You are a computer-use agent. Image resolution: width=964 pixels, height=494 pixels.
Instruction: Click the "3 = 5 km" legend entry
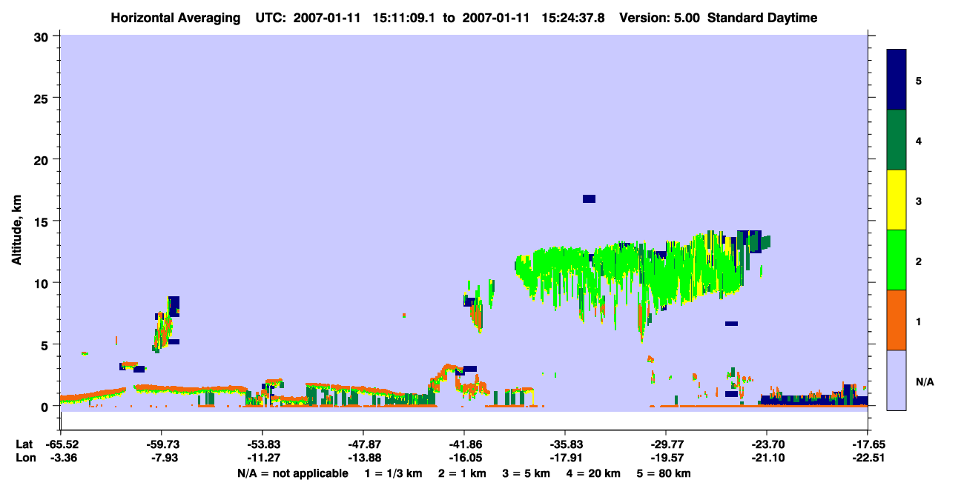point(526,473)
